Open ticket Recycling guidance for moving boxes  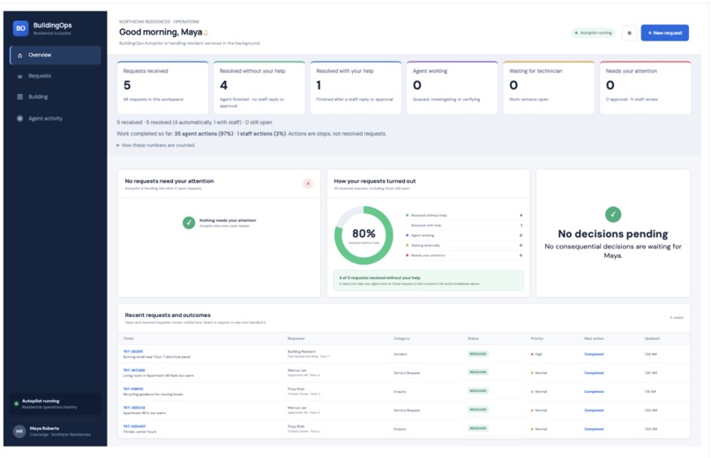coord(133,388)
